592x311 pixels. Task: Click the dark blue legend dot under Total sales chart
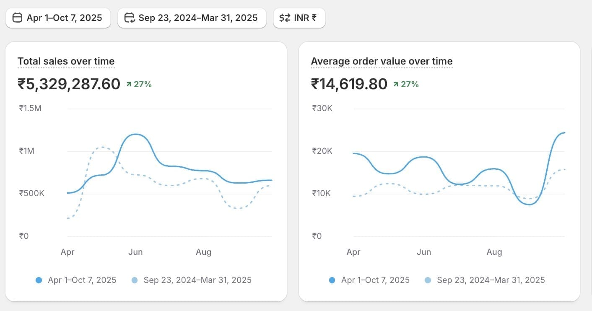pyautogui.click(x=39, y=280)
